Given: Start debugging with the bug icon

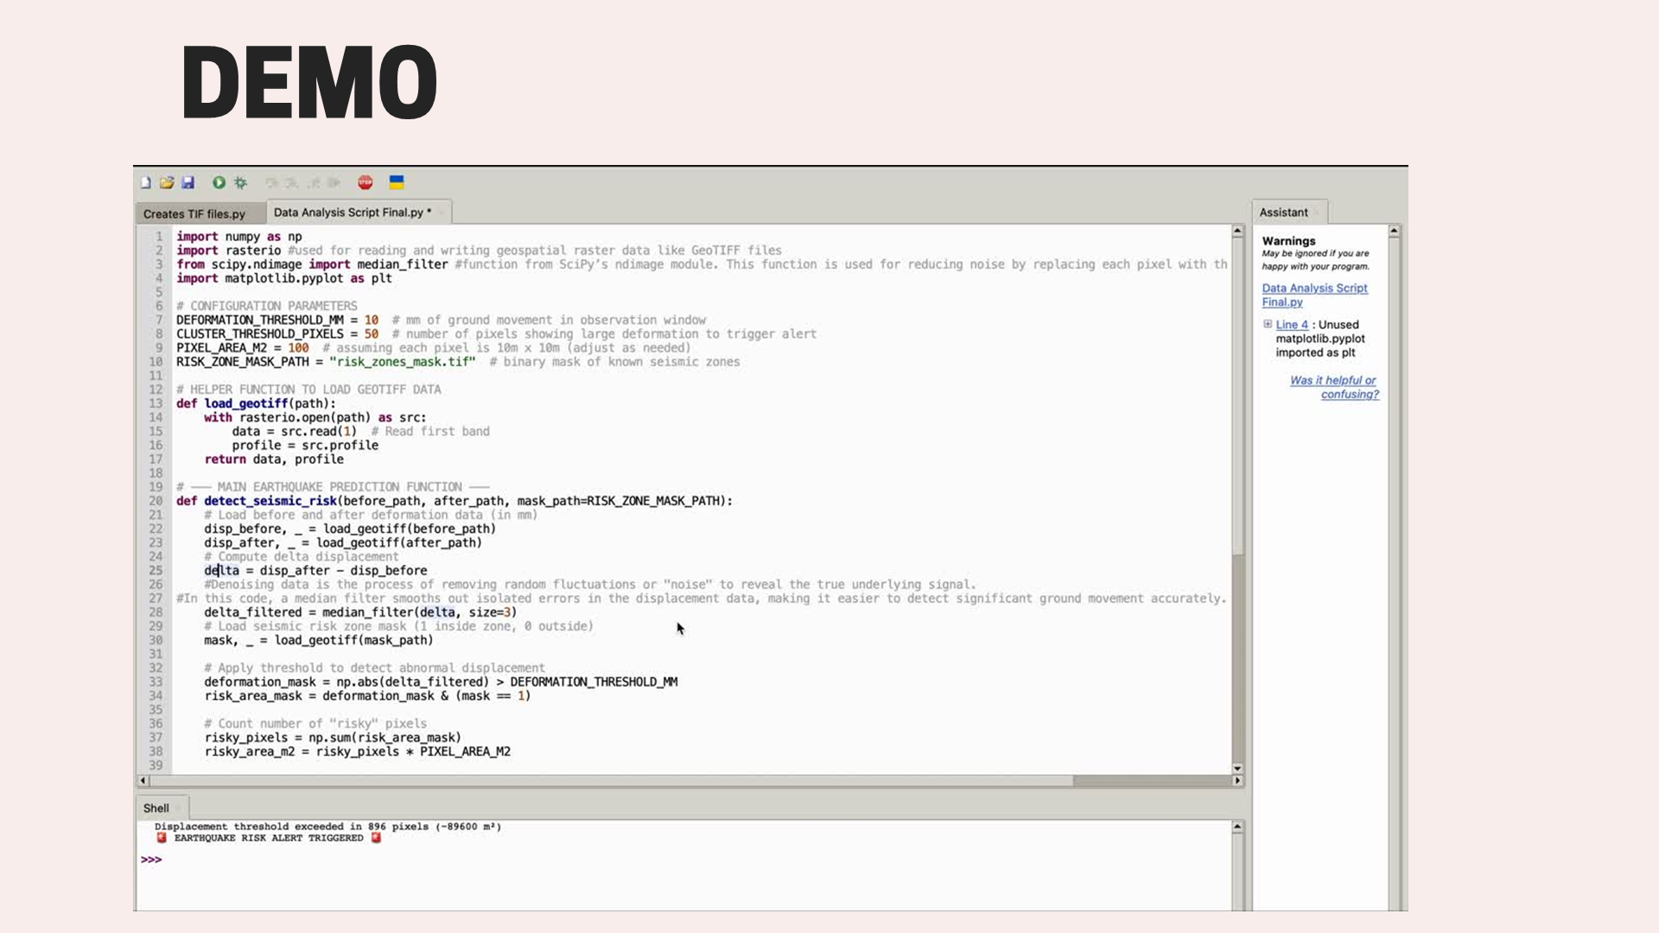Looking at the screenshot, I should coord(240,182).
